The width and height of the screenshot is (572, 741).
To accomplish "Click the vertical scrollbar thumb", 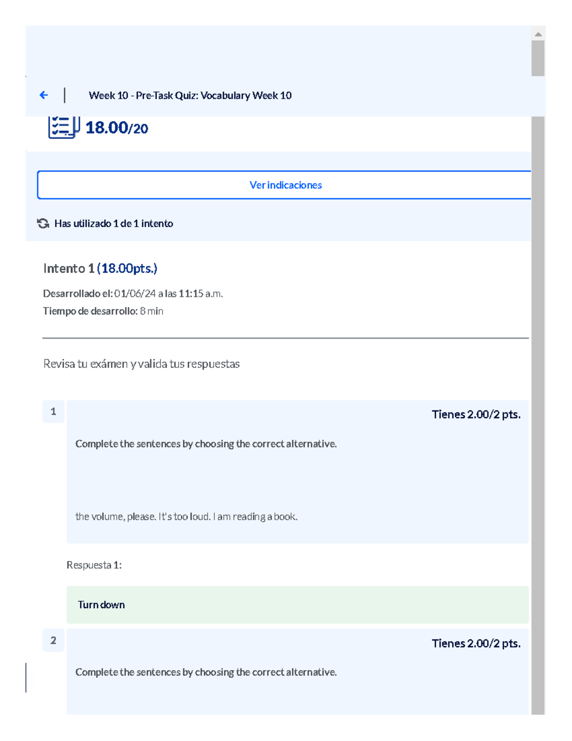I will pyautogui.click(x=538, y=58).
